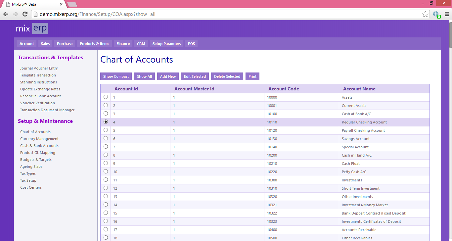This screenshot has height=241, width=452.
Task: Click the Add New button
Action: point(168,76)
